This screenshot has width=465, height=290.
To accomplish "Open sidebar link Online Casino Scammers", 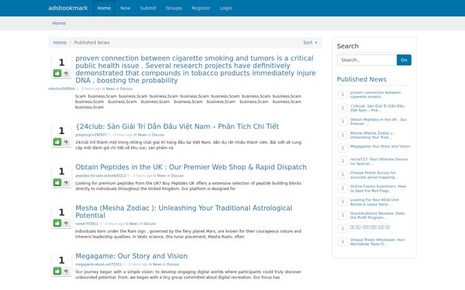I will click(378, 188).
